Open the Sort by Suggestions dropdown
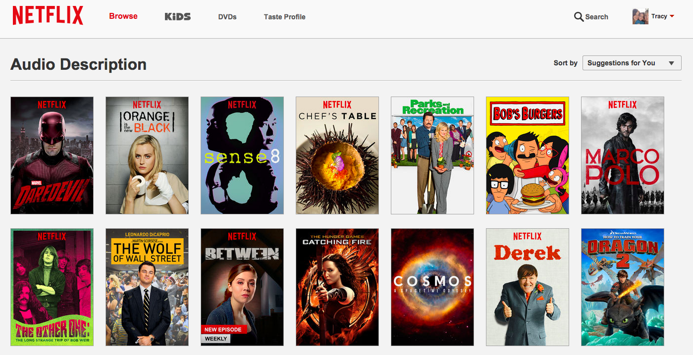693x355 pixels. coord(632,63)
